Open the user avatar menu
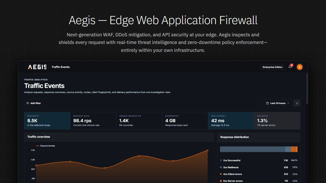326x183 pixels. (300, 67)
